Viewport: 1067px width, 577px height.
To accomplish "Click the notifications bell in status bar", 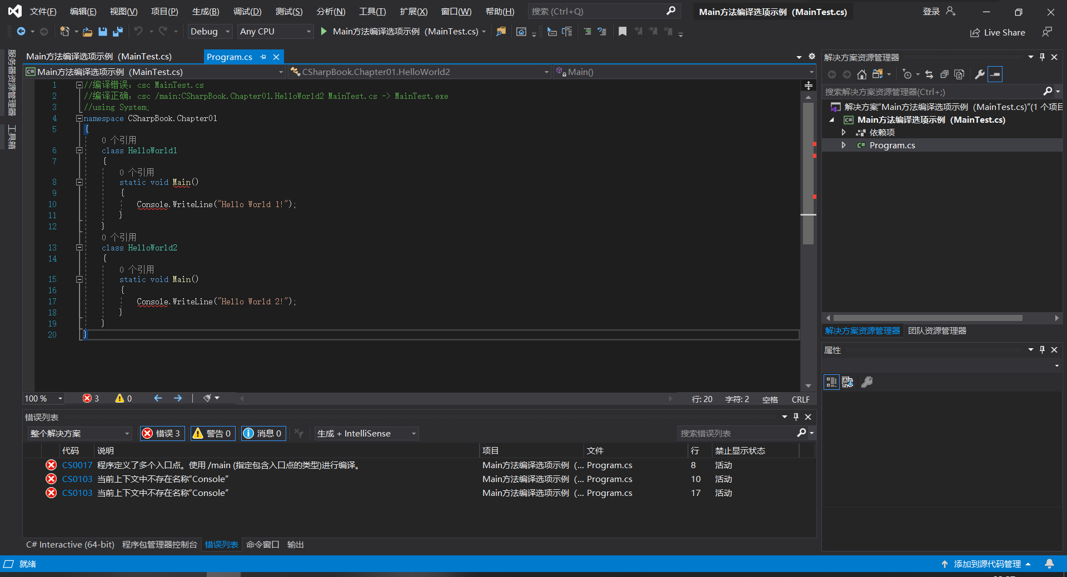I will tap(1049, 564).
